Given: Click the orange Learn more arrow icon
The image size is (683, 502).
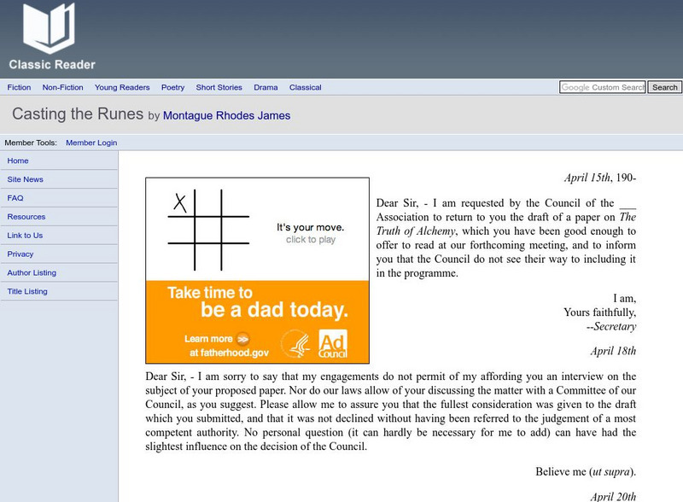Looking at the screenshot, I should coord(242,337).
